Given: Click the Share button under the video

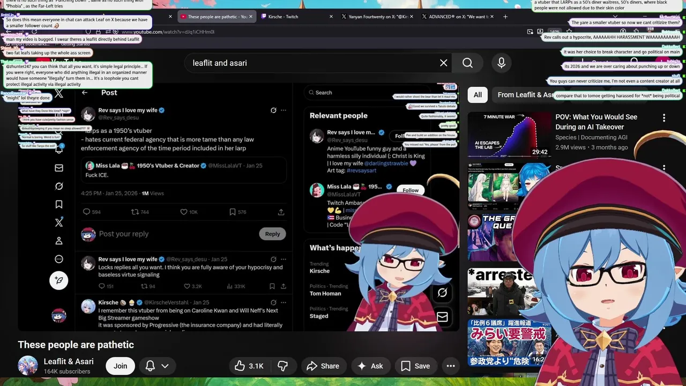Looking at the screenshot, I should point(323,366).
